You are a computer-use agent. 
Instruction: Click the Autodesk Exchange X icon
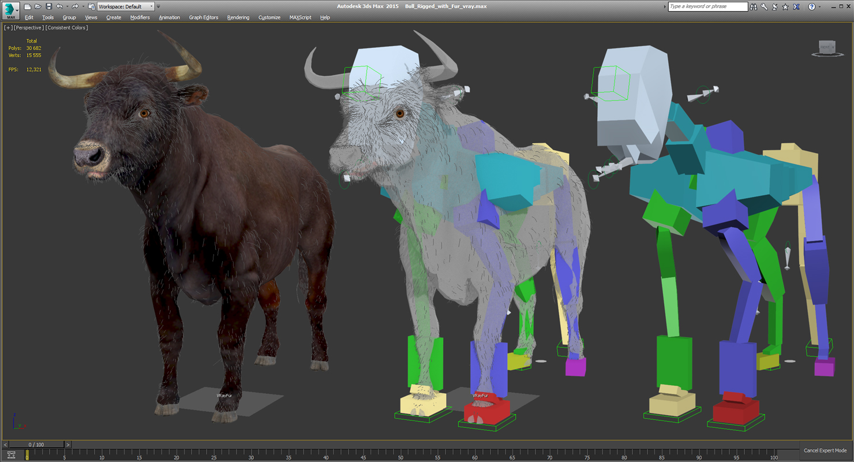pyautogui.click(x=796, y=6)
